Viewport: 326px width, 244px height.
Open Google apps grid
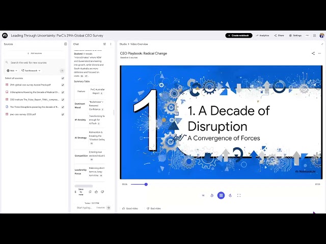pos(315,36)
